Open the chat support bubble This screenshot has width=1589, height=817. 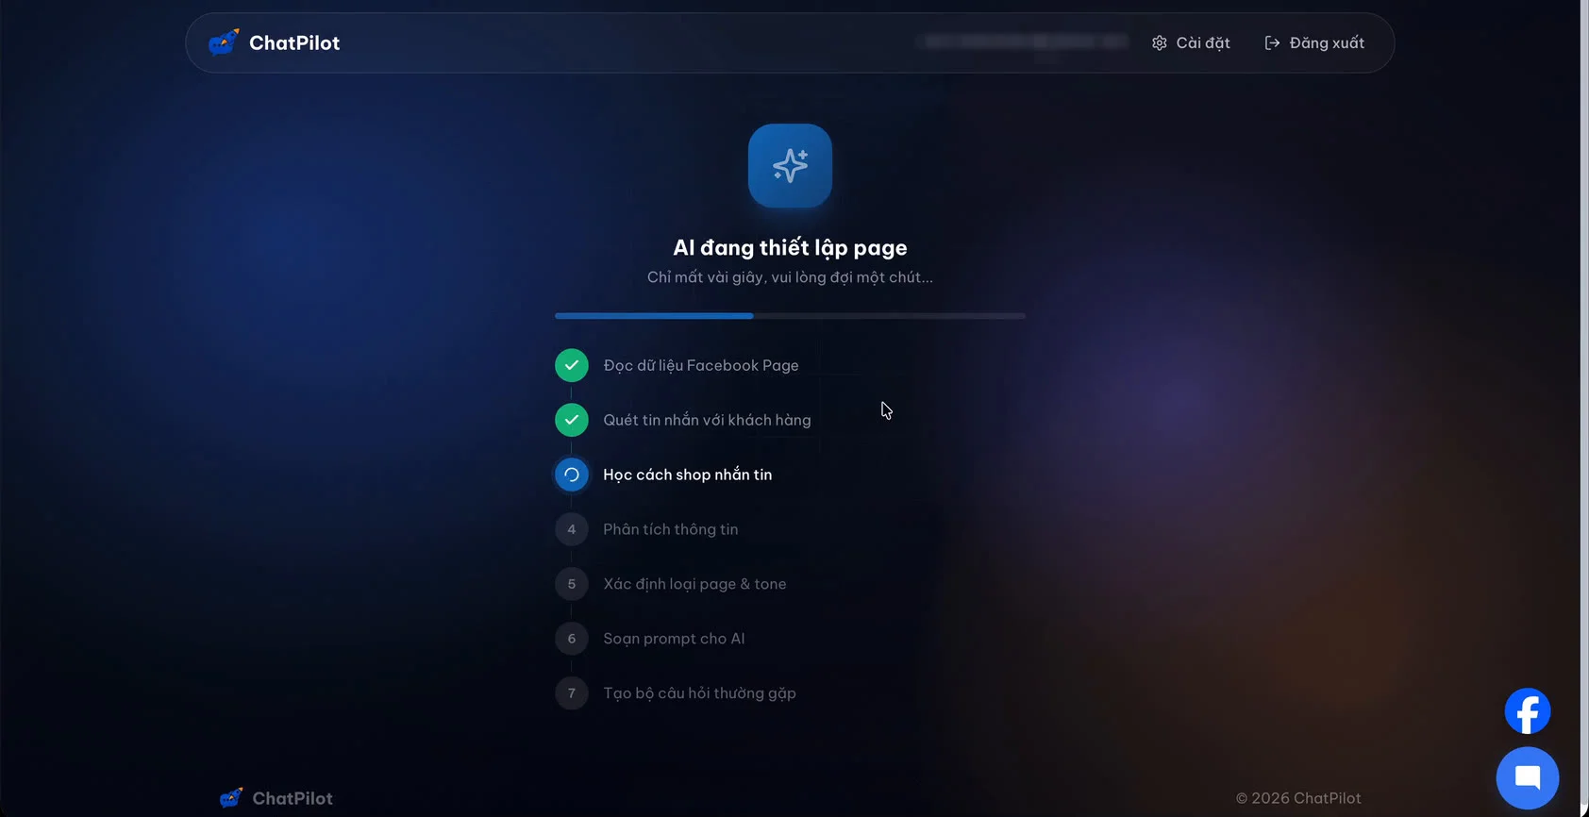pos(1528,777)
